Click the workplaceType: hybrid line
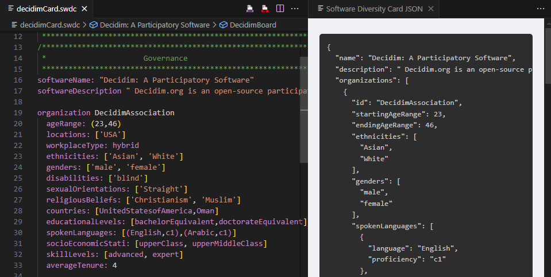The image size is (551, 277). 93,145
